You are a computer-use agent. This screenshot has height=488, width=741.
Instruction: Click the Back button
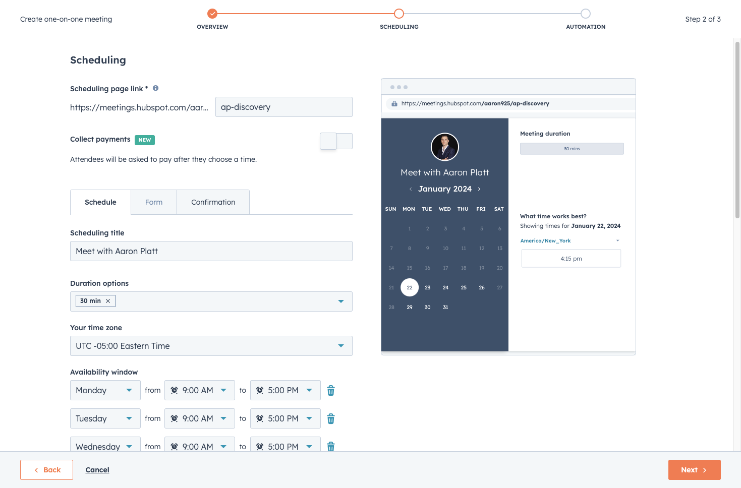pos(47,470)
